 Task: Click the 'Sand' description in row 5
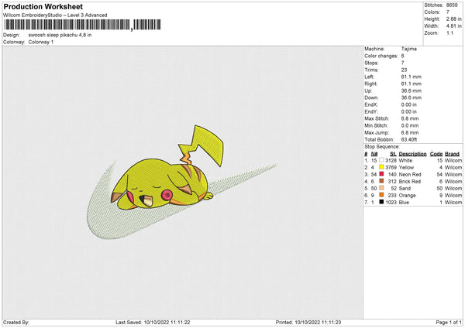coord(405,188)
